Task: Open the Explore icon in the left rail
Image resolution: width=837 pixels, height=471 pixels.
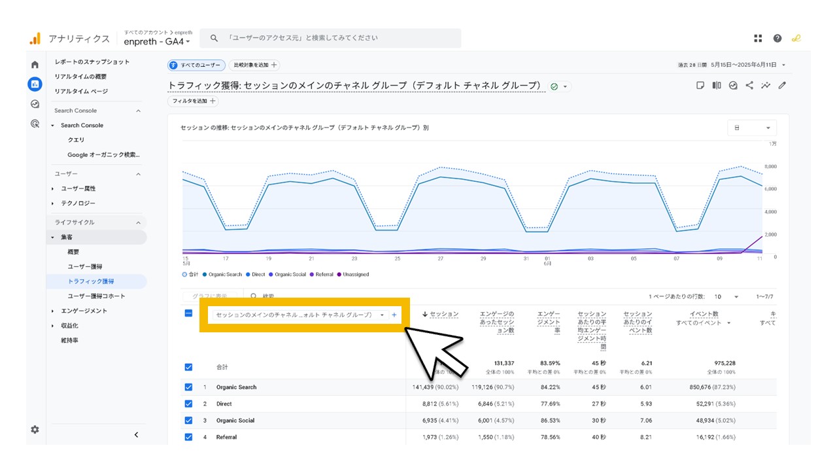Action: [x=34, y=103]
